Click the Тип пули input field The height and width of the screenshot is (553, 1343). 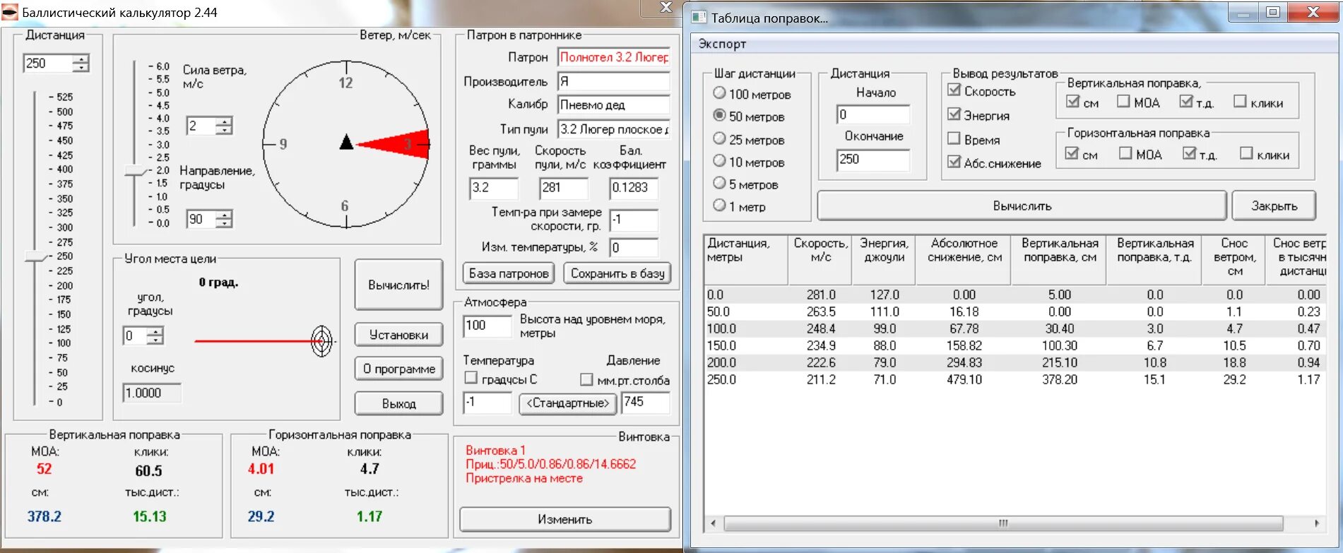click(614, 129)
